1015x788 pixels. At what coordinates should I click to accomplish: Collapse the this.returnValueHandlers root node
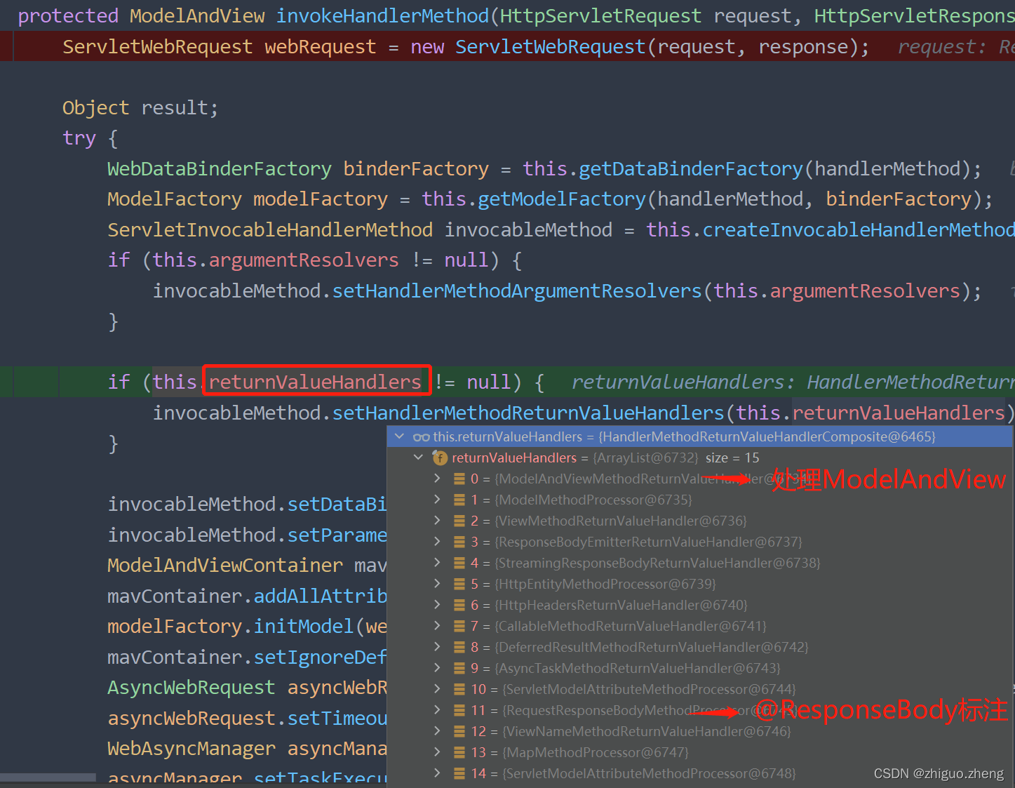(400, 436)
